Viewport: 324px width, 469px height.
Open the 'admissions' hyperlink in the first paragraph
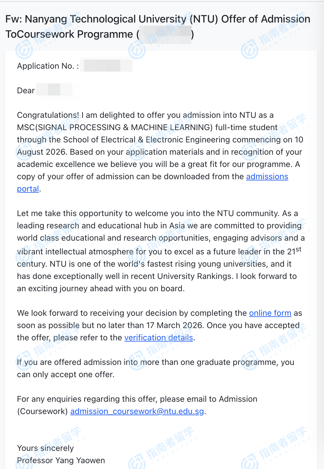267,177
